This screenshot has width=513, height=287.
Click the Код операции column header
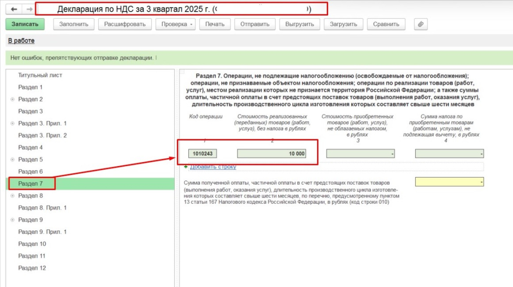click(206, 116)
